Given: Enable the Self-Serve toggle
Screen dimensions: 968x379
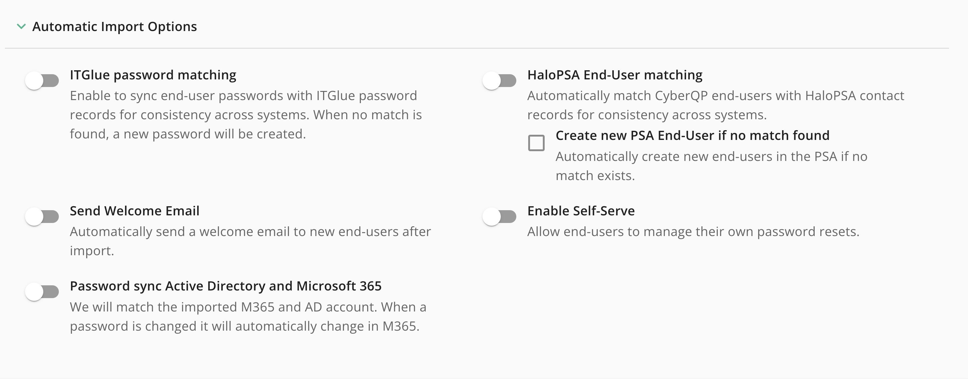Looking at the screenshot, I should pos(500,217).
